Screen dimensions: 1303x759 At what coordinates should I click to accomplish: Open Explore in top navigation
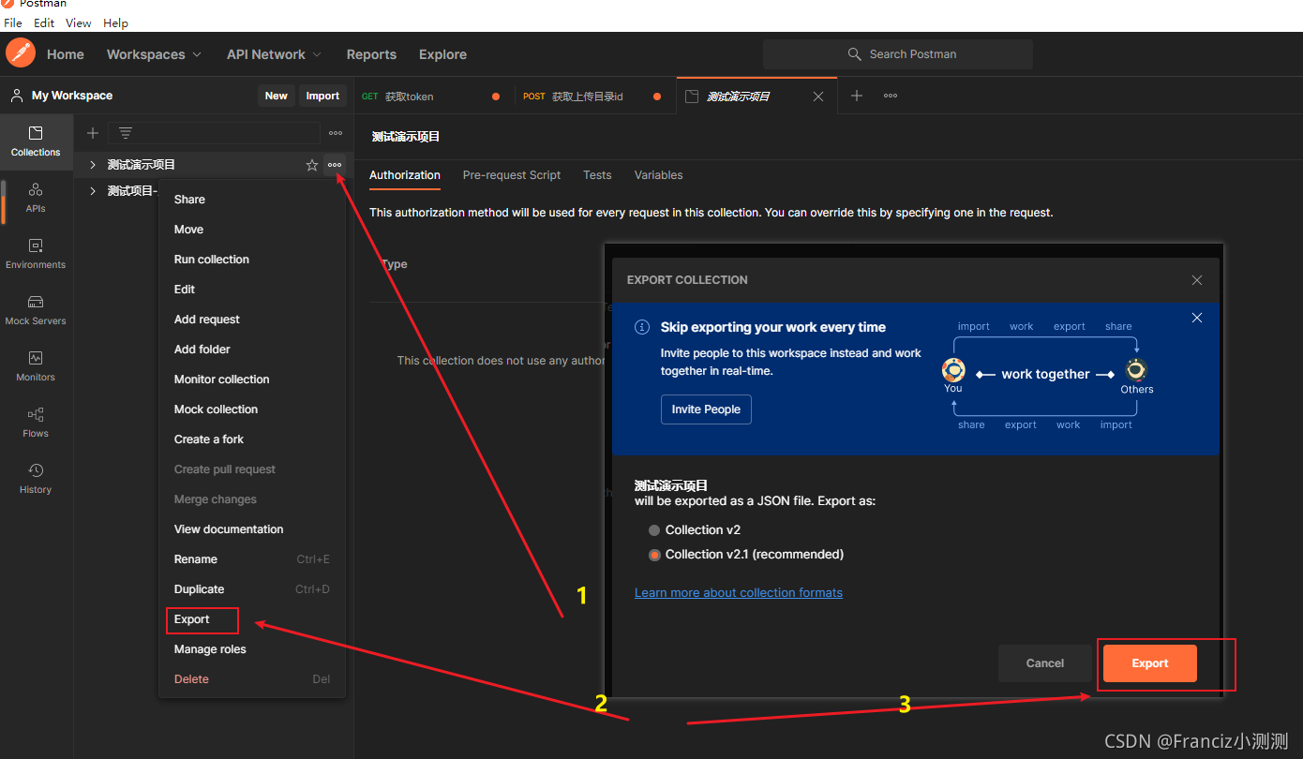(x=442, y=54)
